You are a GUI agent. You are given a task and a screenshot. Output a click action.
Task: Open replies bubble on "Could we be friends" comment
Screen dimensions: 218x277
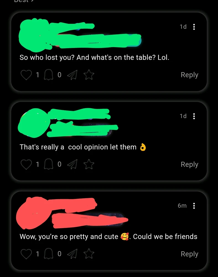pyautogui.click(x=48, y=254)
